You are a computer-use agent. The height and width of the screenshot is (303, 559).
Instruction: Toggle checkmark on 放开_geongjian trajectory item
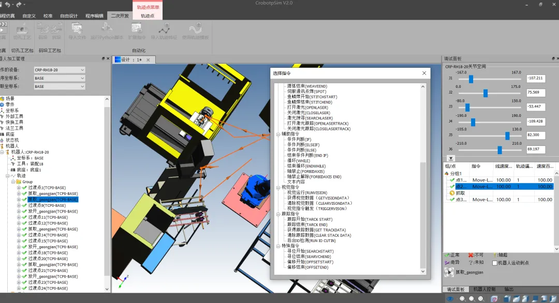click(24, 211)
